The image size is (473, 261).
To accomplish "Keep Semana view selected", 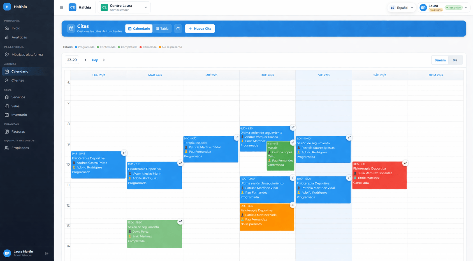I will click(x=440, y=60).
